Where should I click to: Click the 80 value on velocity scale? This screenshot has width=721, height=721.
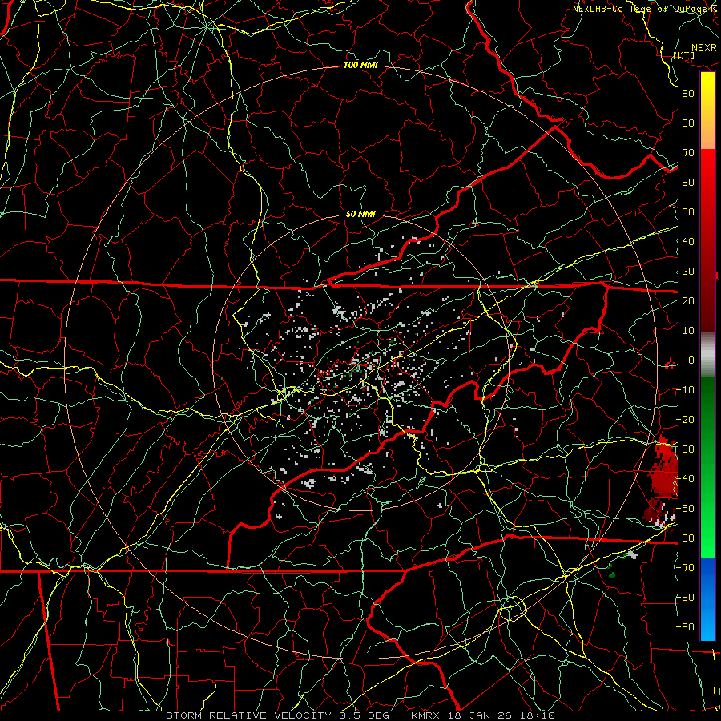pyautogui.click(x=688, y=123)
